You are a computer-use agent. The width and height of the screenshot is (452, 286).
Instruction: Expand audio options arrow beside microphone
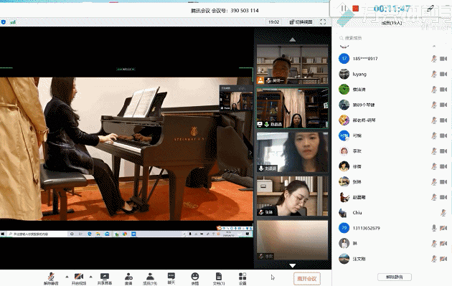pos(67,277)
